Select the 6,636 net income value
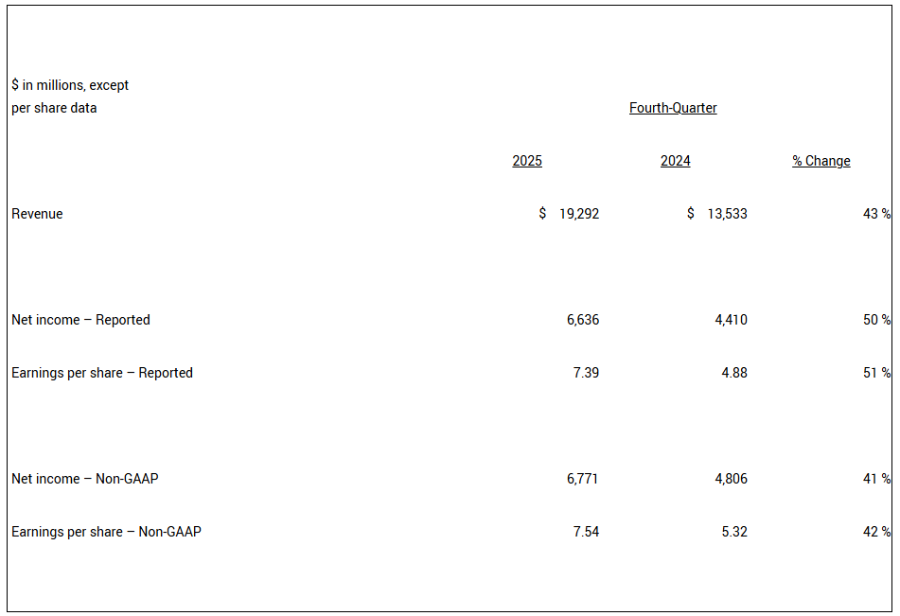Image resolution: width=900 pixels, height=616 pixels. pos(583,320)
